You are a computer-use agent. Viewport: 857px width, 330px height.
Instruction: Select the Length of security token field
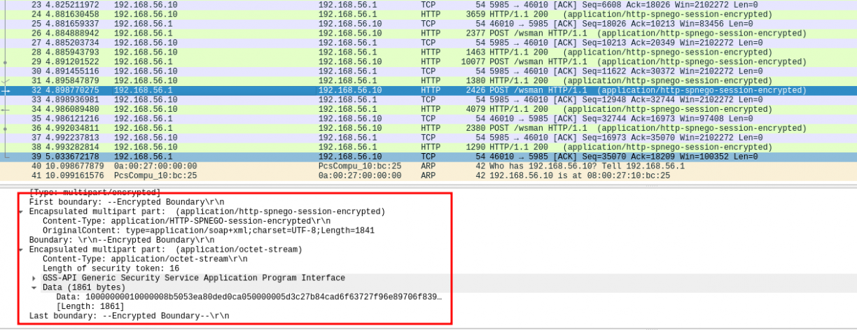click(111, 268)
